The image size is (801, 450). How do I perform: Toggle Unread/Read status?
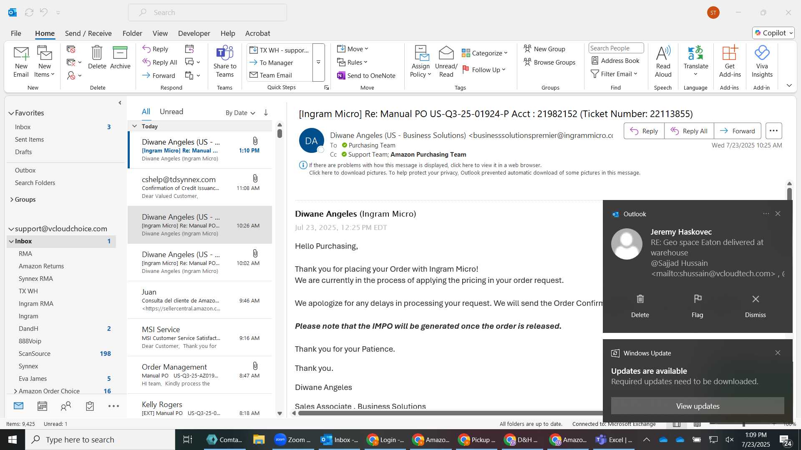[x=446, y=62]
